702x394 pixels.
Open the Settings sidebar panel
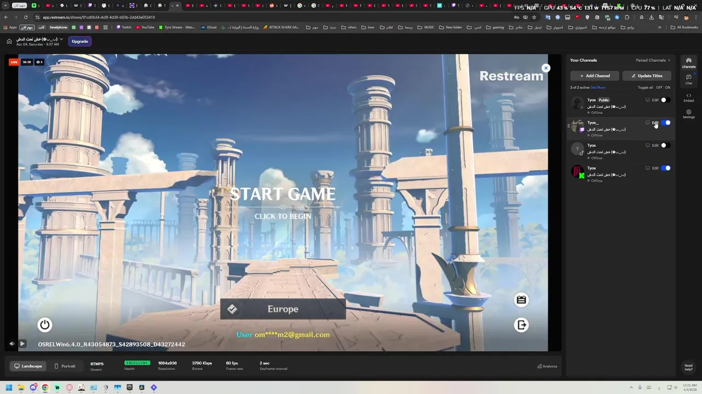(689, 114)
